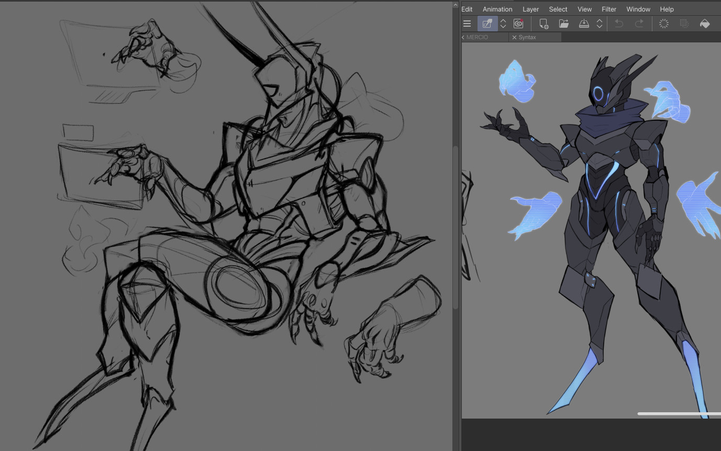This screenshot has width=721, height=451.
Task: Click the dotted-circle Clear icon
Action: [664, 24]
